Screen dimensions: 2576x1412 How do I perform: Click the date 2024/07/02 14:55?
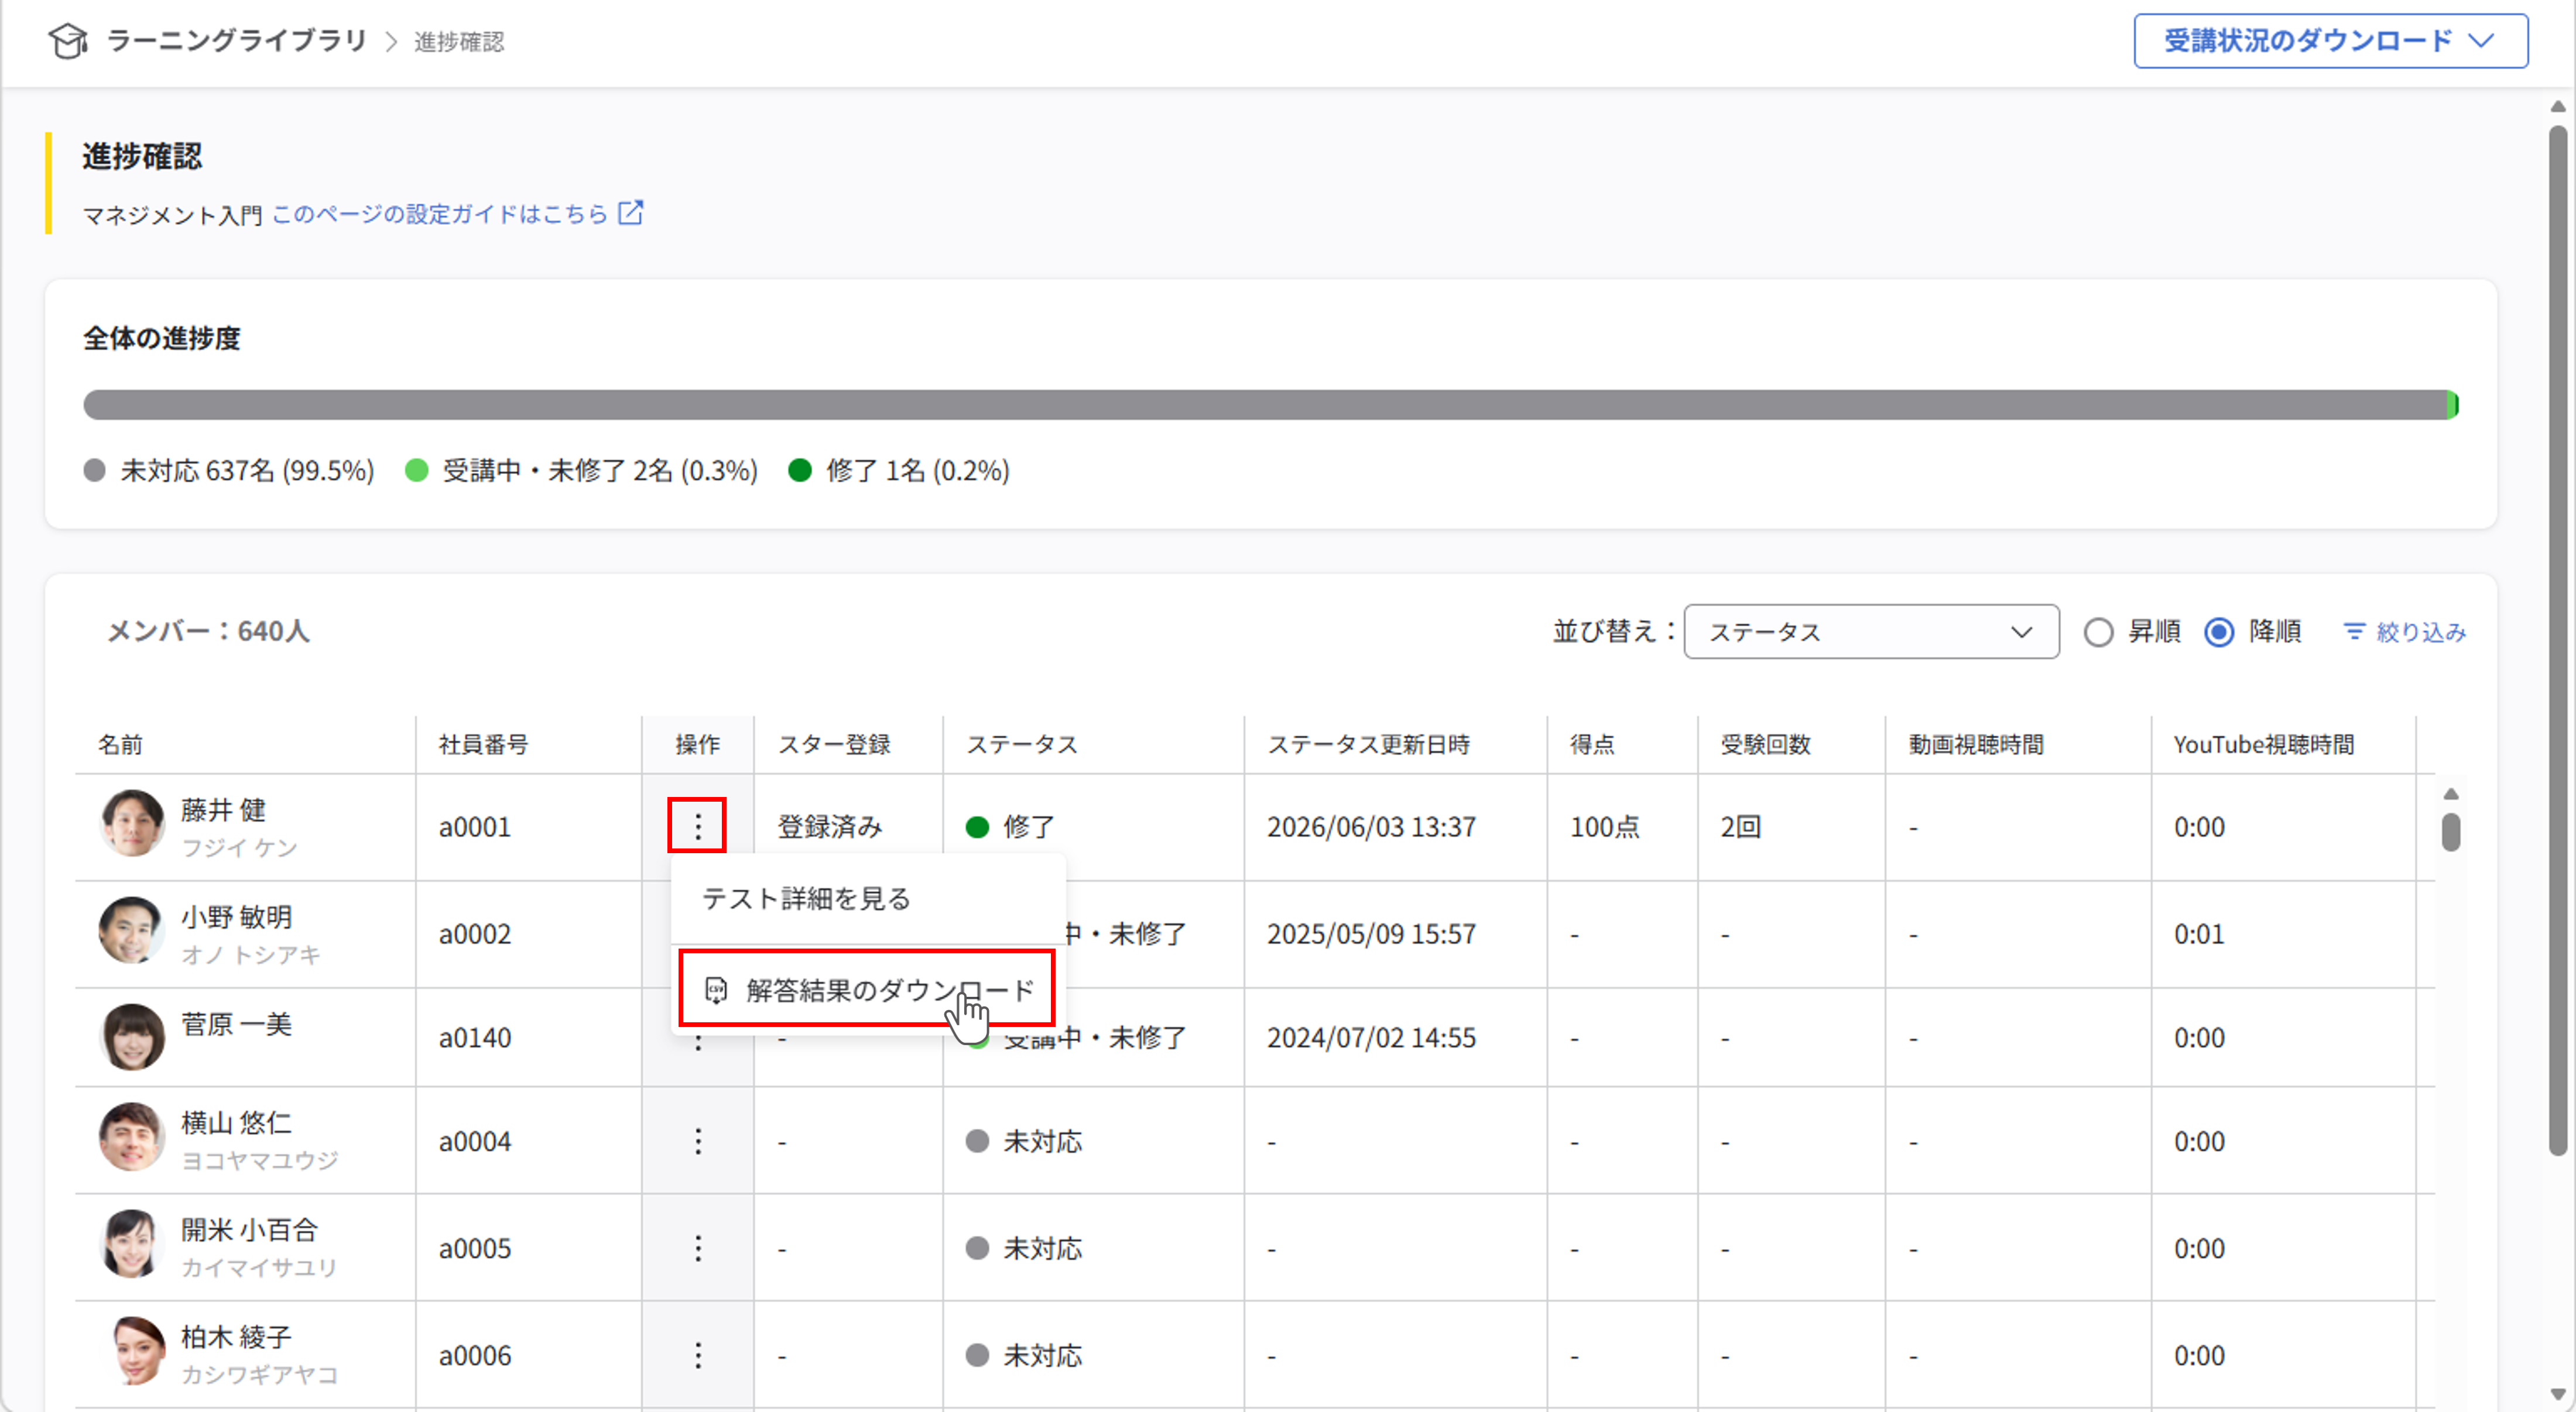[1372, 1038]
